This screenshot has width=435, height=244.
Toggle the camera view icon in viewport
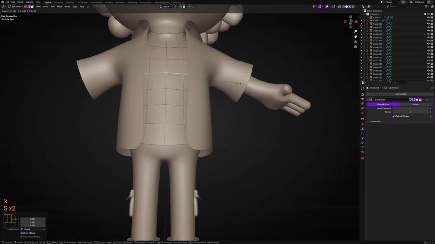tap(356, 41)
